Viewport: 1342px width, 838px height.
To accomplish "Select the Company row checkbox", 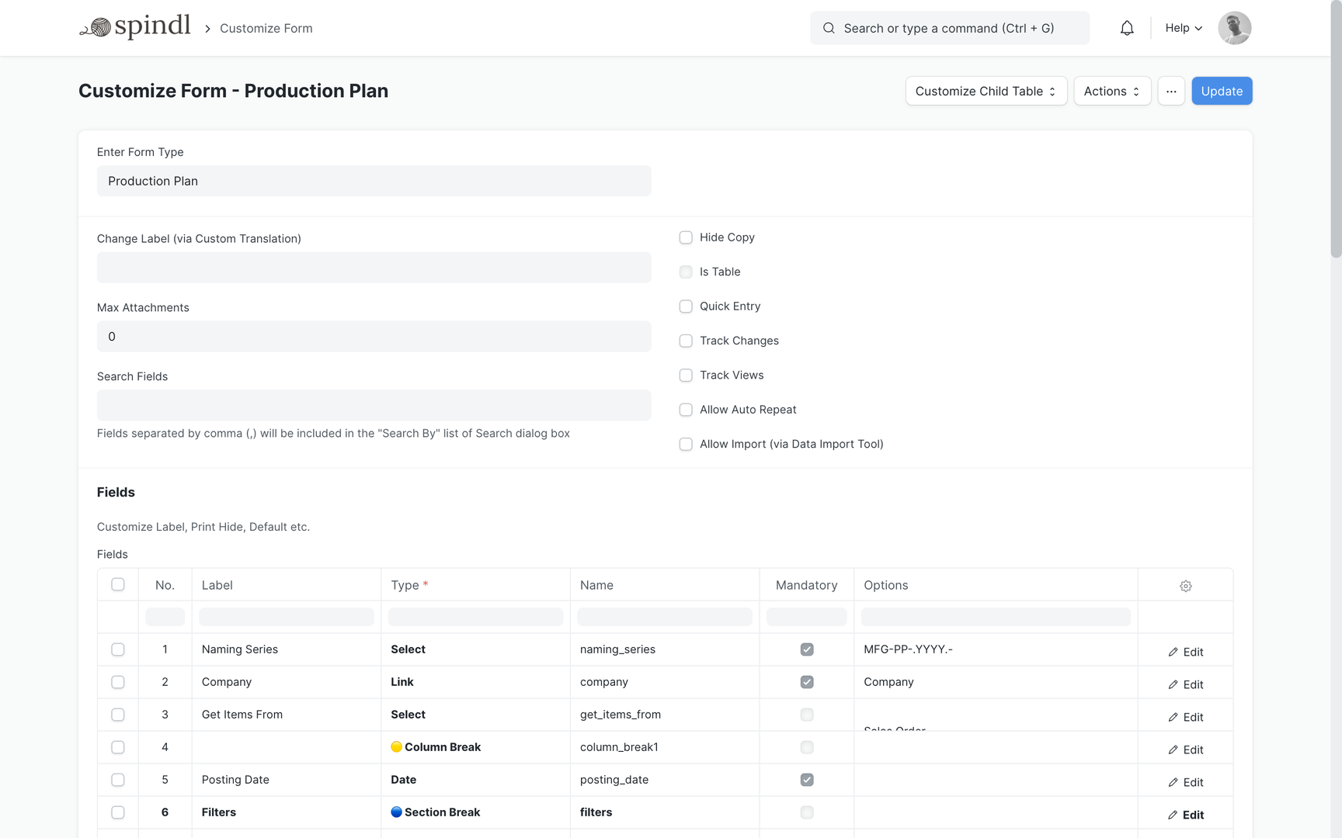I will [x=118, y=682].
